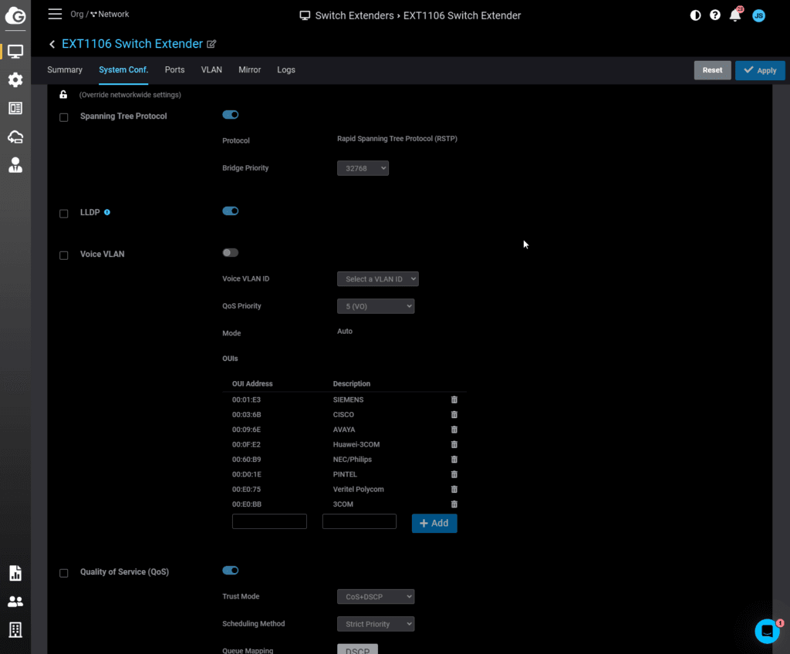Click the OUI address input field

(x=269, y=522)
